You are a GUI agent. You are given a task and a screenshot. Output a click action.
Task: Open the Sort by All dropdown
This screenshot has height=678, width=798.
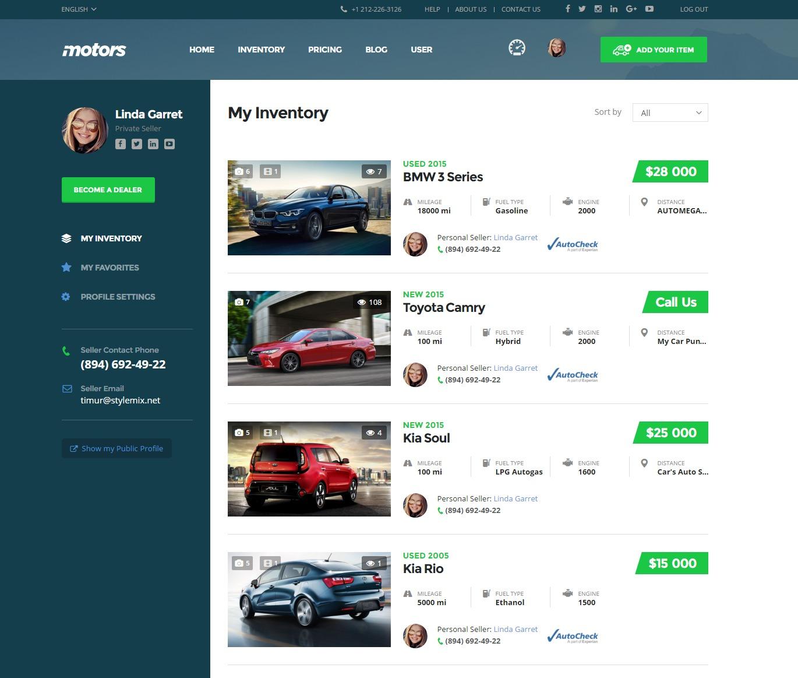pyautogui.click(x=670, y=113)
